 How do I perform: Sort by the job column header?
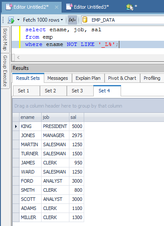55,117
